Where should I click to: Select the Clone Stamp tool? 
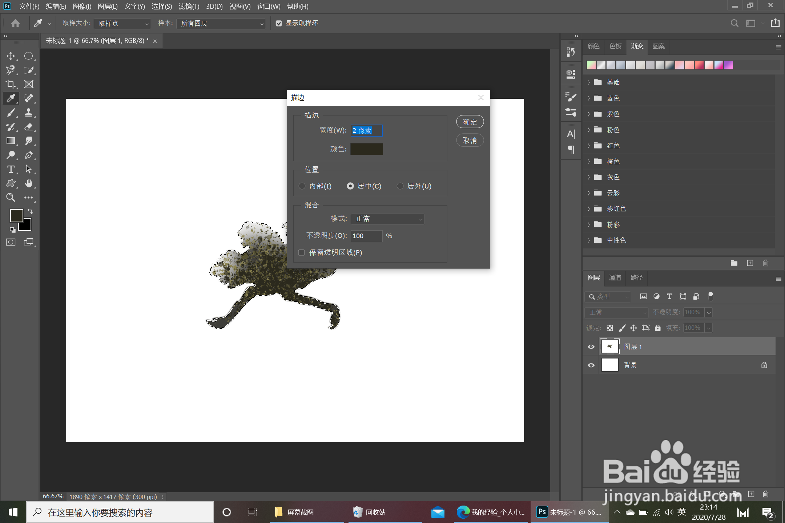coord(29,113)
